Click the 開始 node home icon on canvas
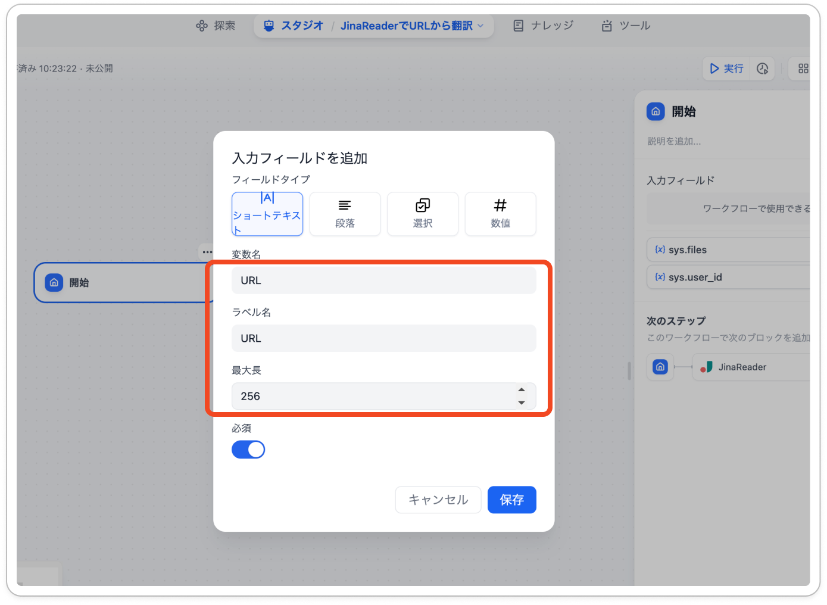Image resolution: width=827 pixels, height=605 pixels. [54, 282]
